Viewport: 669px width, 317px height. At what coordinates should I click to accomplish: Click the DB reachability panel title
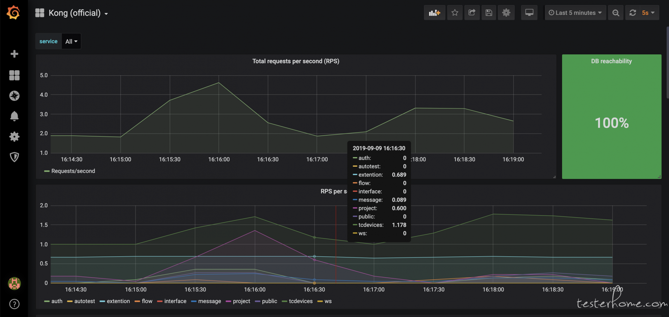pos(611,61)
